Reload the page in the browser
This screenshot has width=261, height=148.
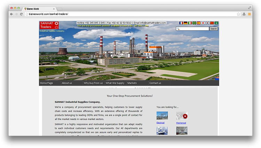tap(21, 14)
